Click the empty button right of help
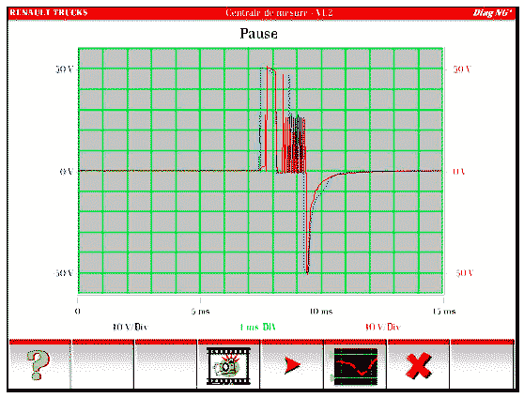Image resolution: width=524 pixels, height=398 pixels. point(102,365)
